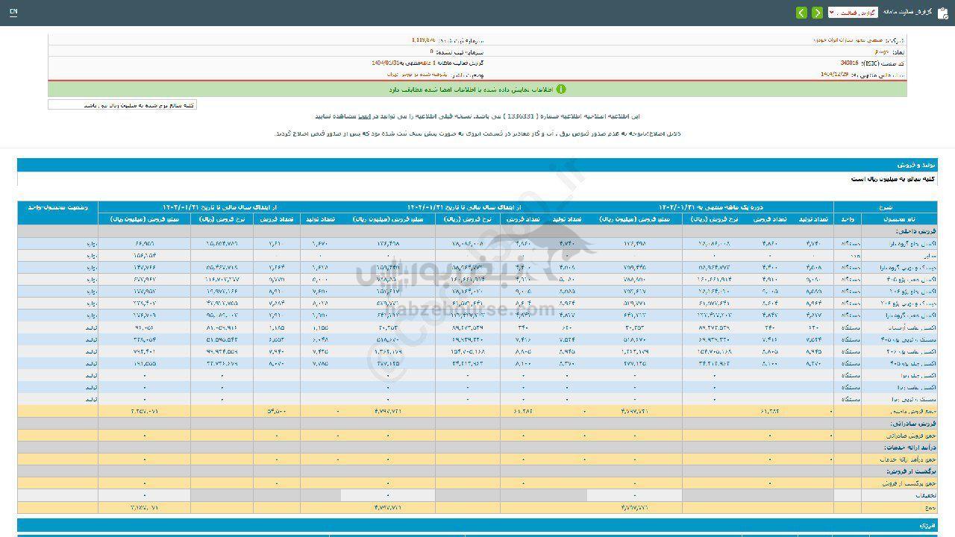Click announcement number 1336331 in the notice
The height and width of the screenshot is (537, 955).
(519, 116)
